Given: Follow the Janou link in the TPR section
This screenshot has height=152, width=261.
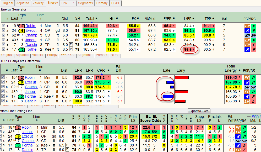Looking at the screenshot, I should coord(30,92).
